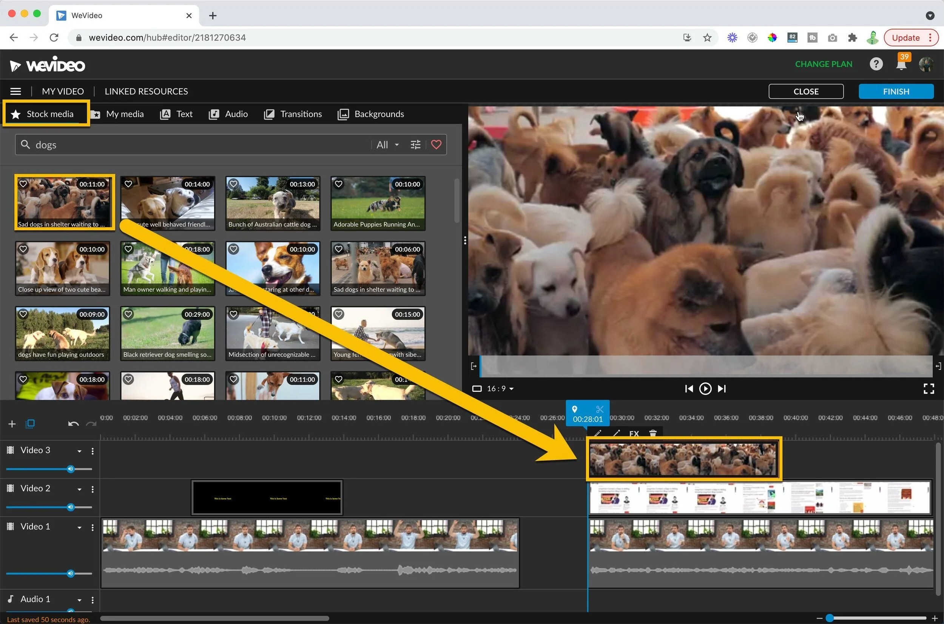Open the notifications bell
Viewport: 944px width, 624px height.
(x=901, y=65)
